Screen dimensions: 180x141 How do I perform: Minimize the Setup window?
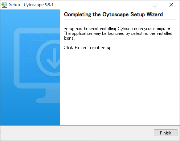click(x=138, y=5)
